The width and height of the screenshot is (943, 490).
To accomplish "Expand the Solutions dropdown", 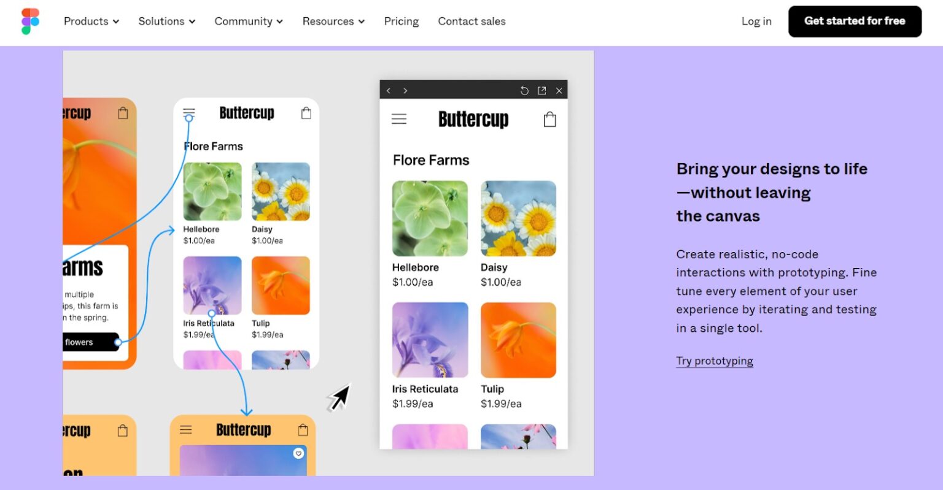I will 166,21.
